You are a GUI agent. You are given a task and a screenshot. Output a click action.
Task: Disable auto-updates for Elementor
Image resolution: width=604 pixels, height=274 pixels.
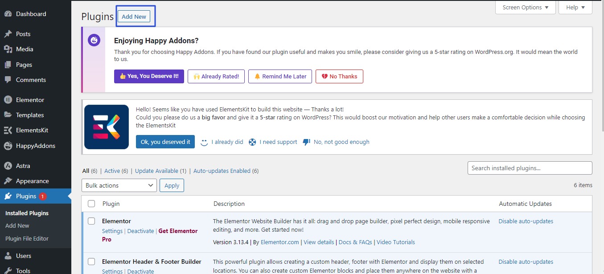(x=526, y=221)
